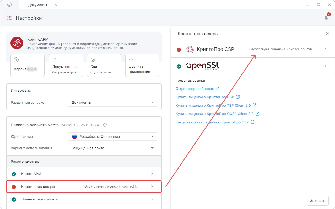Open Купить лицензию КриптоПро CSP link
The width and height of the screenshot is (335, 209).
(205, 97)
